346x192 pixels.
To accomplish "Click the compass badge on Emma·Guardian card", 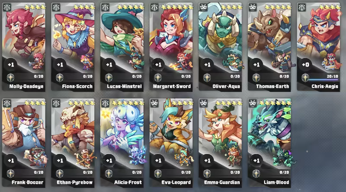I will point(207,174).
